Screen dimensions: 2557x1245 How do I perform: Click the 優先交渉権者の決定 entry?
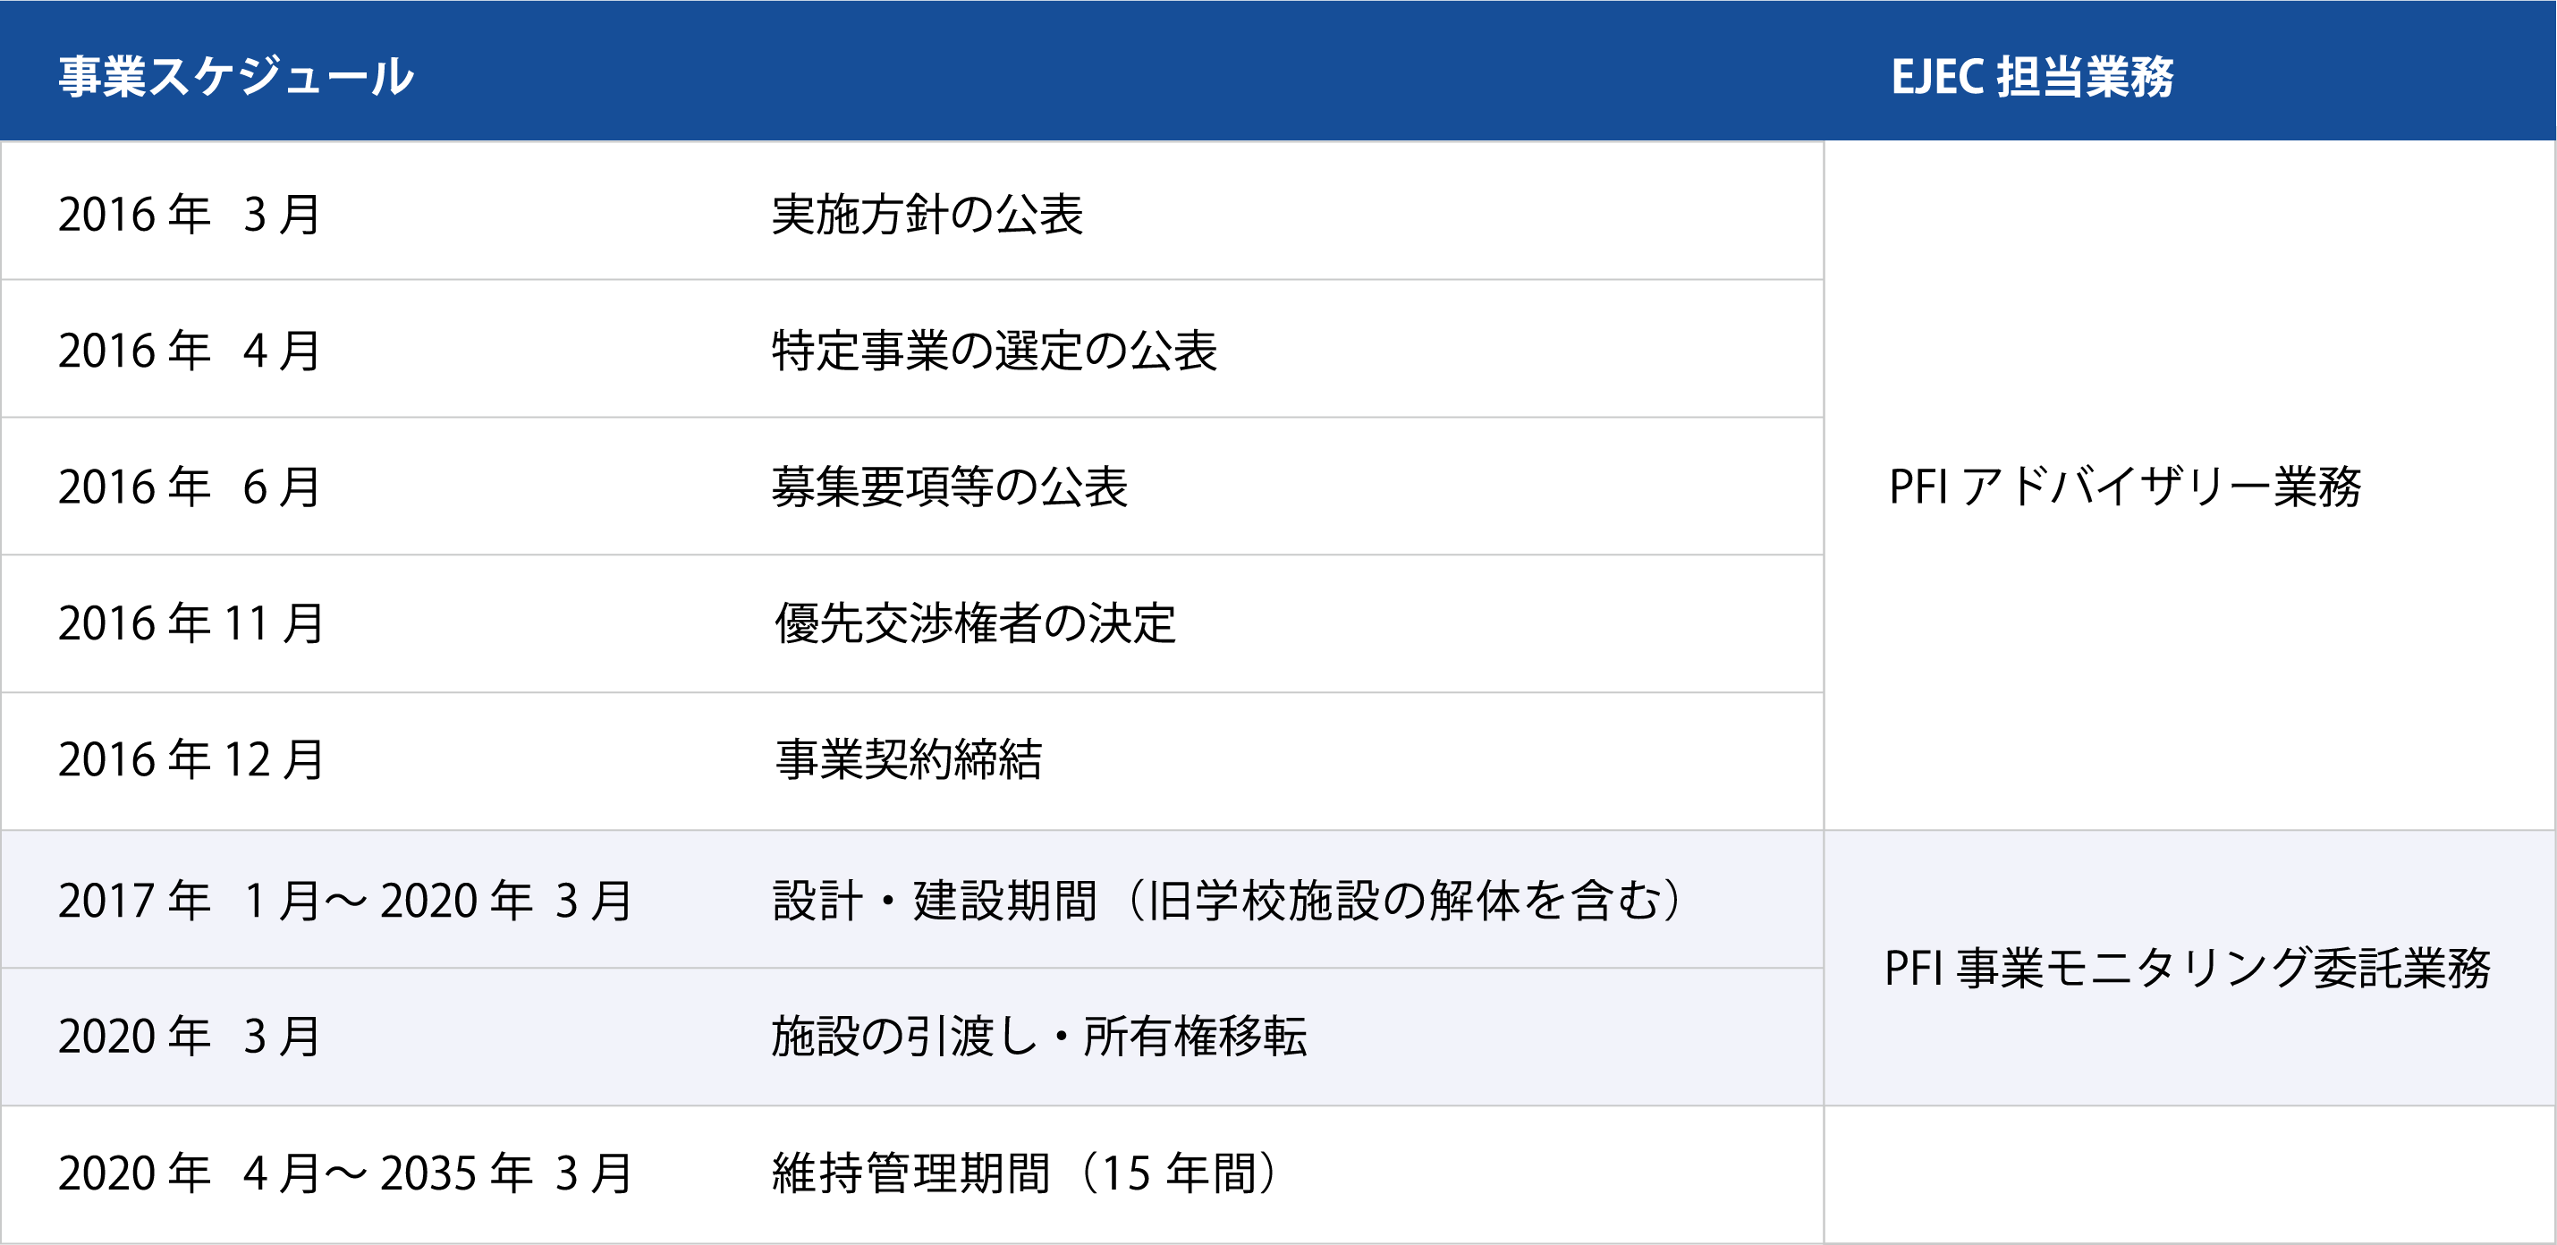(x=975, y=623)
